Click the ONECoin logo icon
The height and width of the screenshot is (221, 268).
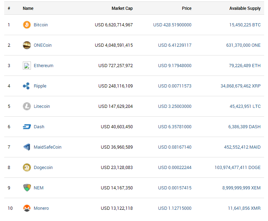coord(27,45)
